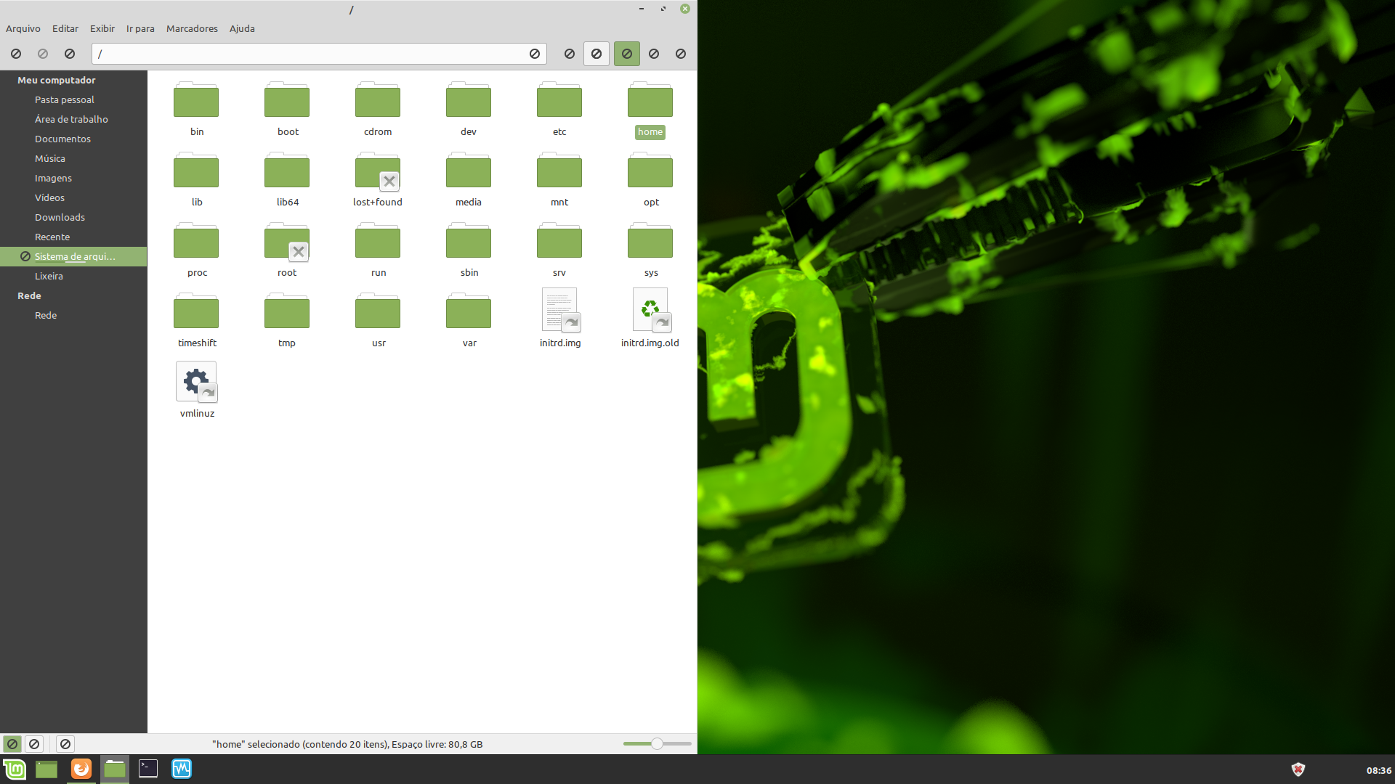
Task: Select the initrd.img symlink file
Action: coord(559,318)
